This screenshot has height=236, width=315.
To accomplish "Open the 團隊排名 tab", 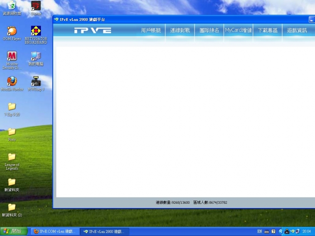I will pyautogui.click(x=209, y=30).
